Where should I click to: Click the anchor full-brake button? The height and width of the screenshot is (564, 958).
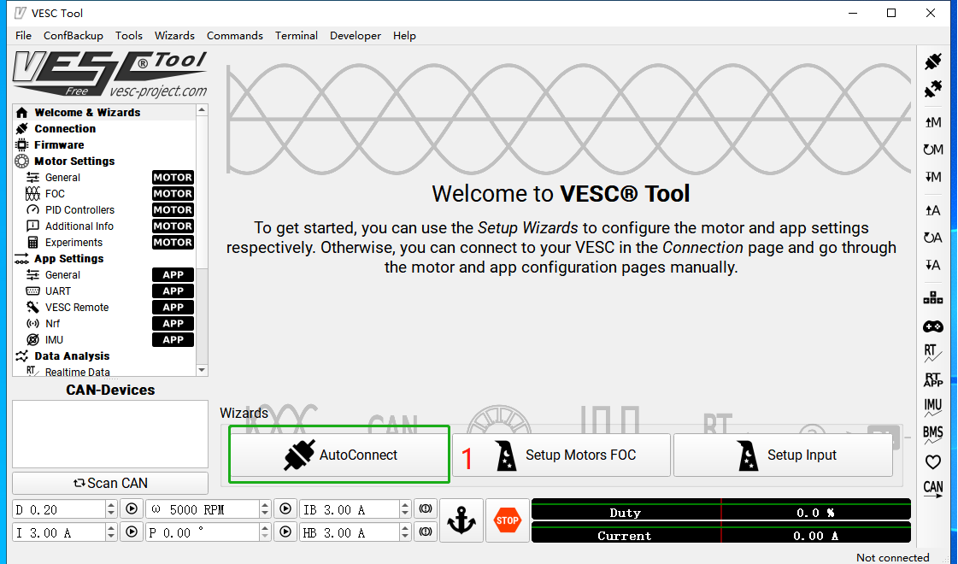click(461, 520)
